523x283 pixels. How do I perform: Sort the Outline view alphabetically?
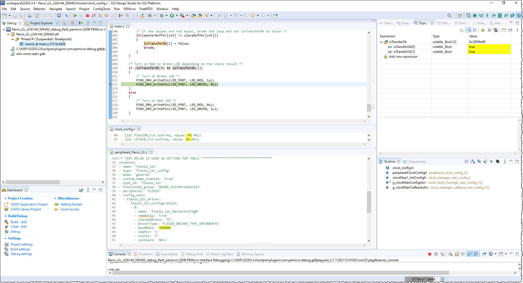tap(473, 162)
